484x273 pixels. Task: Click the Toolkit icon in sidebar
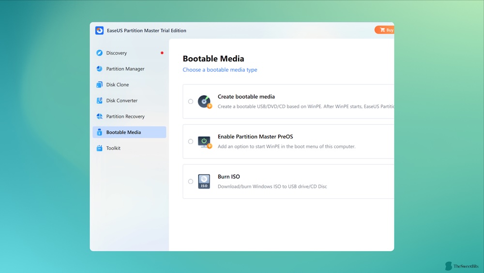click(x=99, y=148)
